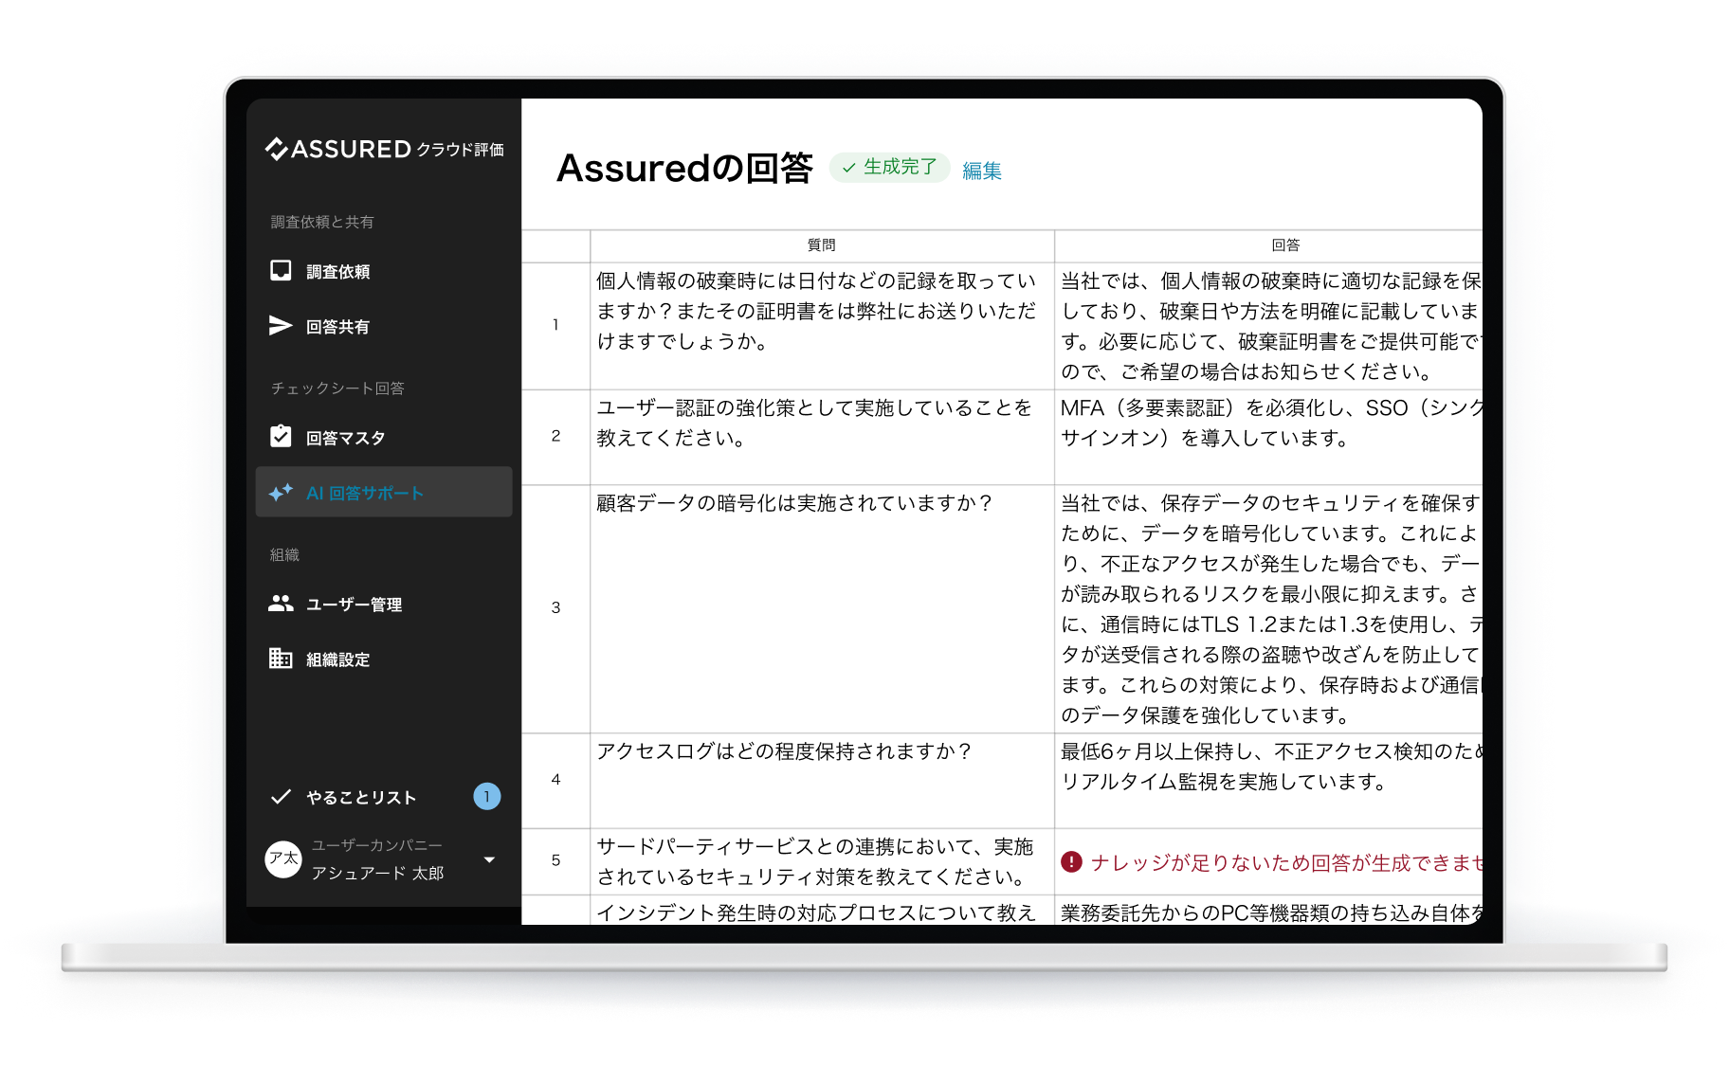Open the 回答マスタ menu item
This screenshot has width=1729, height=1084.
pyautogui.click(x=346, y=438)
